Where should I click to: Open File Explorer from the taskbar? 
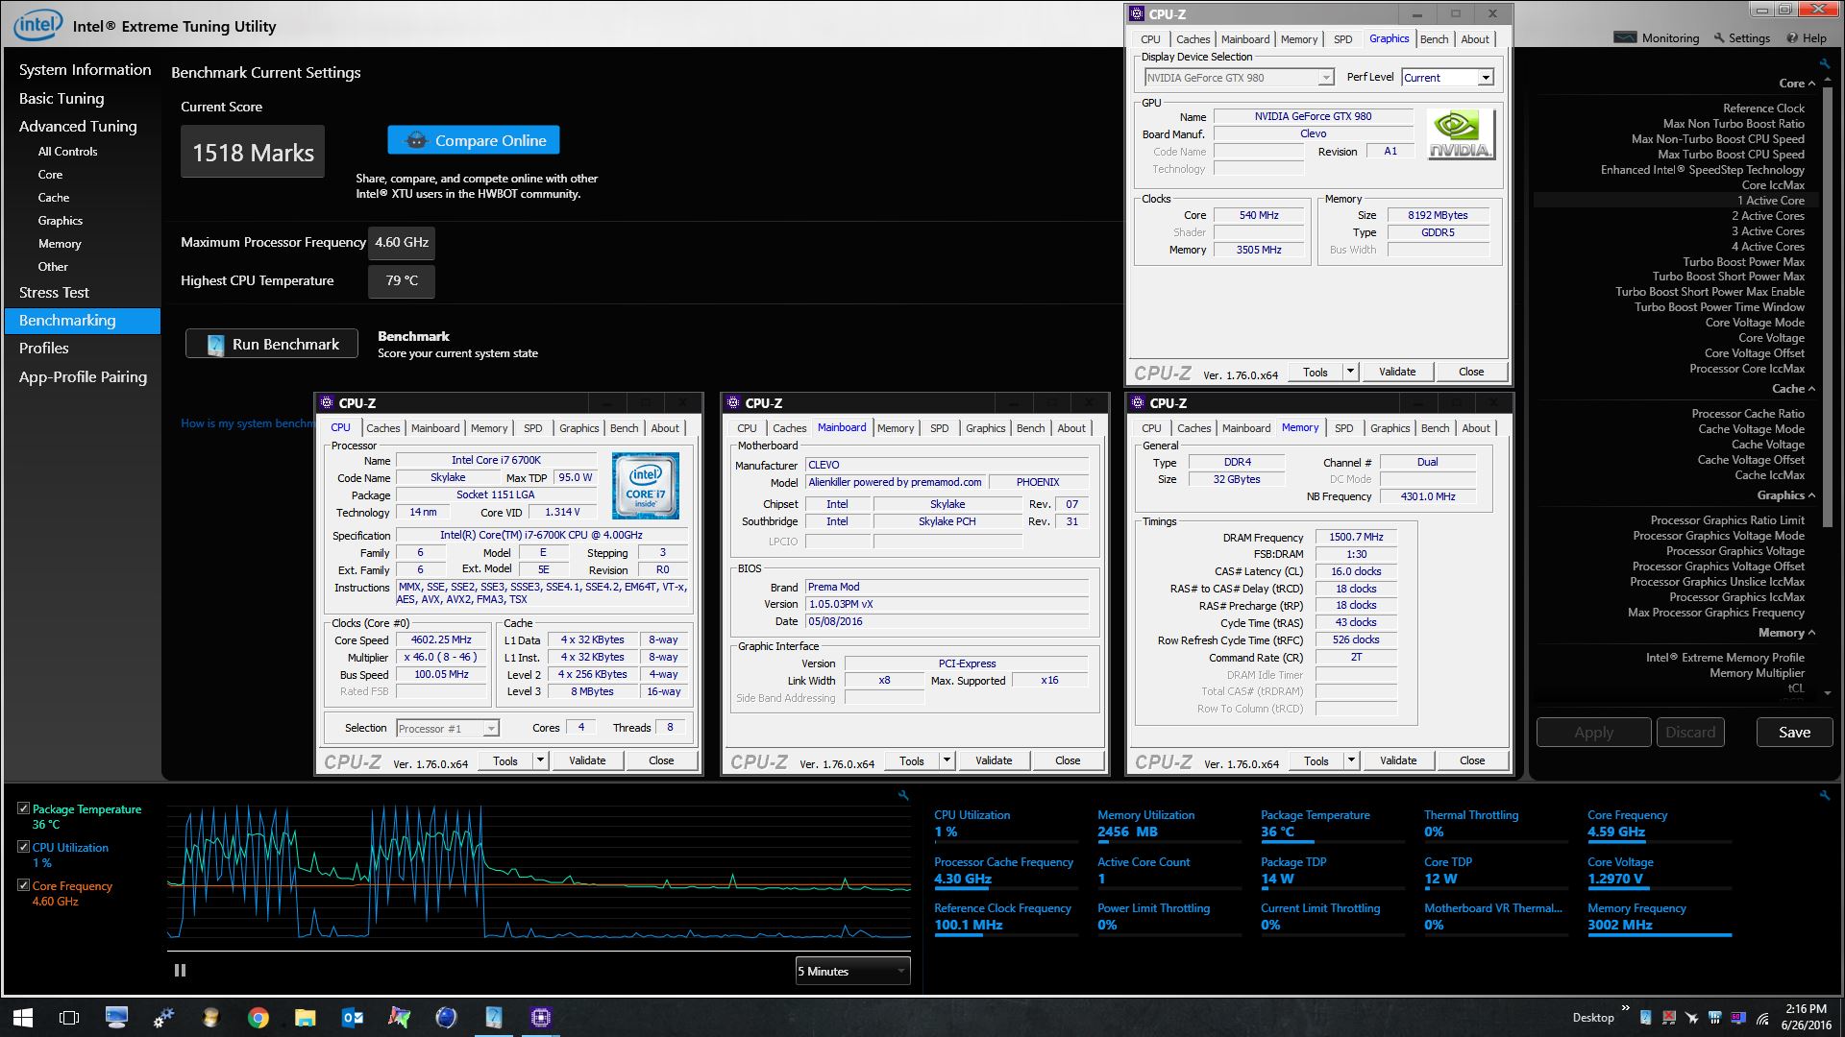305,1017
